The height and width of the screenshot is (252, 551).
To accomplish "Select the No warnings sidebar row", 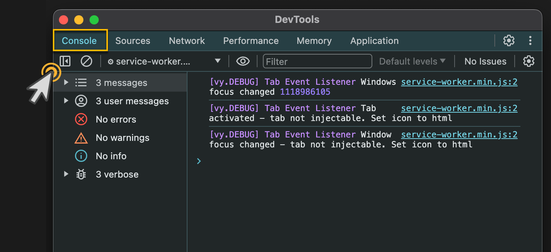I will point(120,137).
